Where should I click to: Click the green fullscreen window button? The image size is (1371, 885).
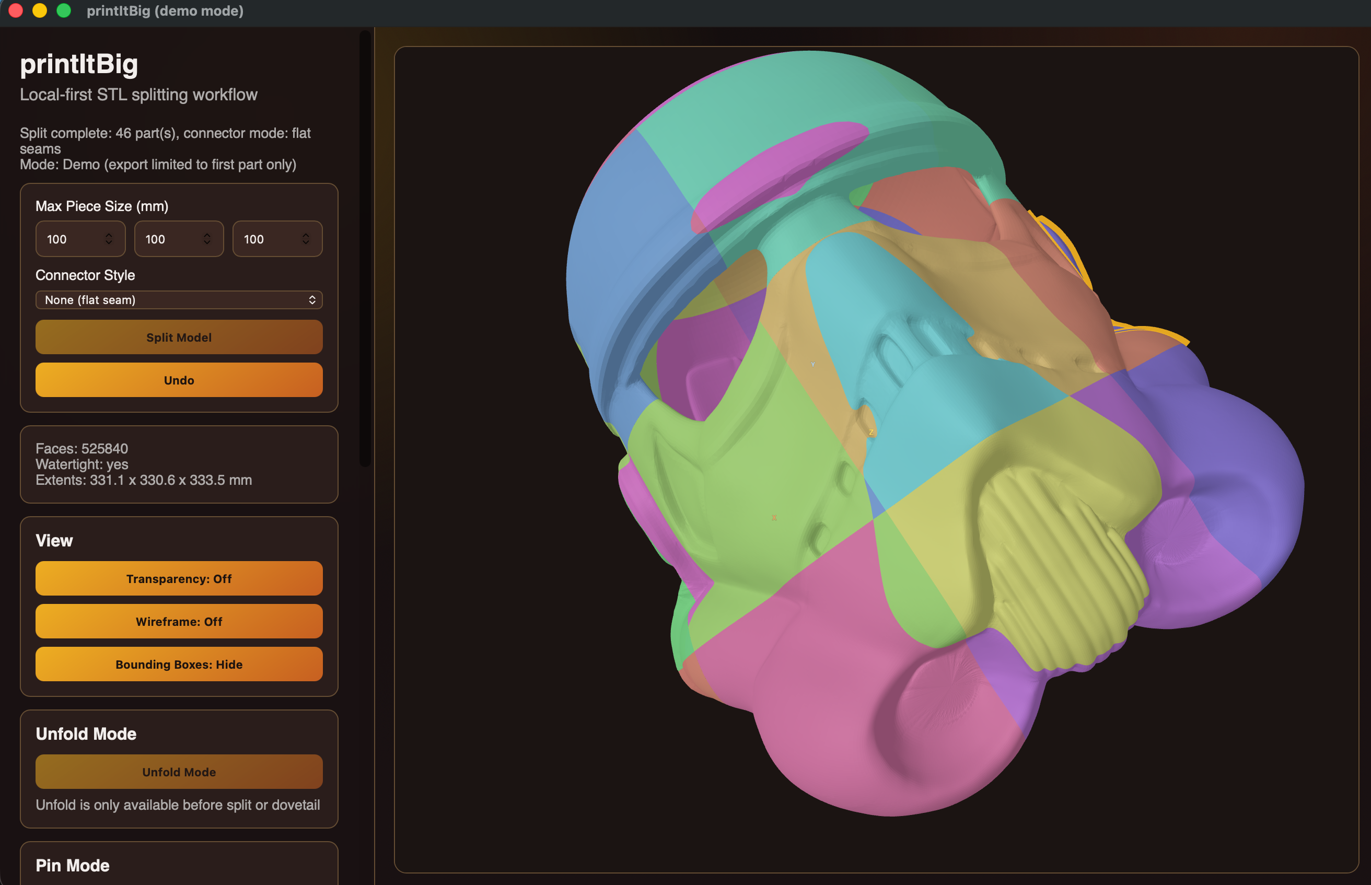point(64,10)
